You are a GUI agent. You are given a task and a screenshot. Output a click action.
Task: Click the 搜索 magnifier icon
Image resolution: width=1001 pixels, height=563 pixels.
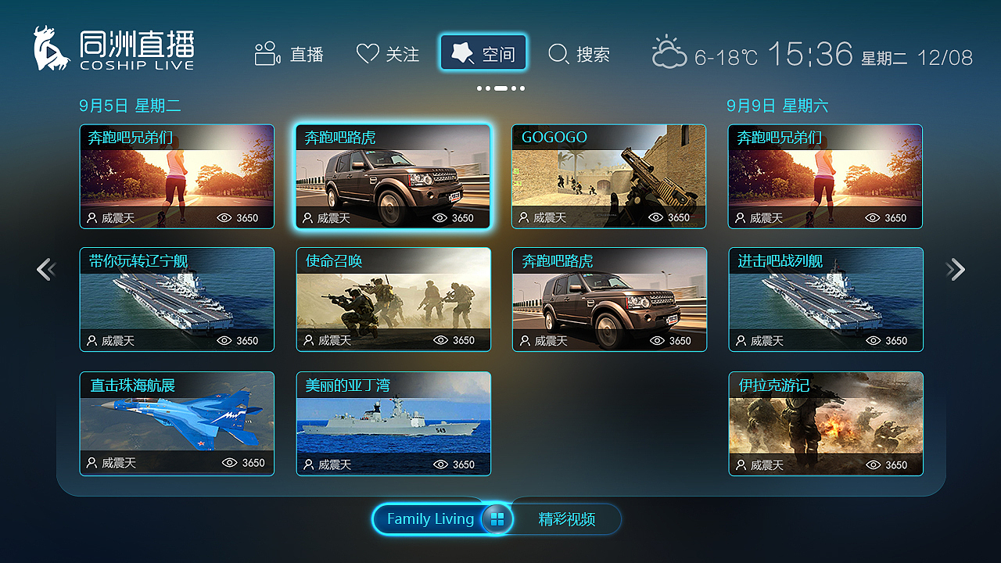click(x=558, y=54)
